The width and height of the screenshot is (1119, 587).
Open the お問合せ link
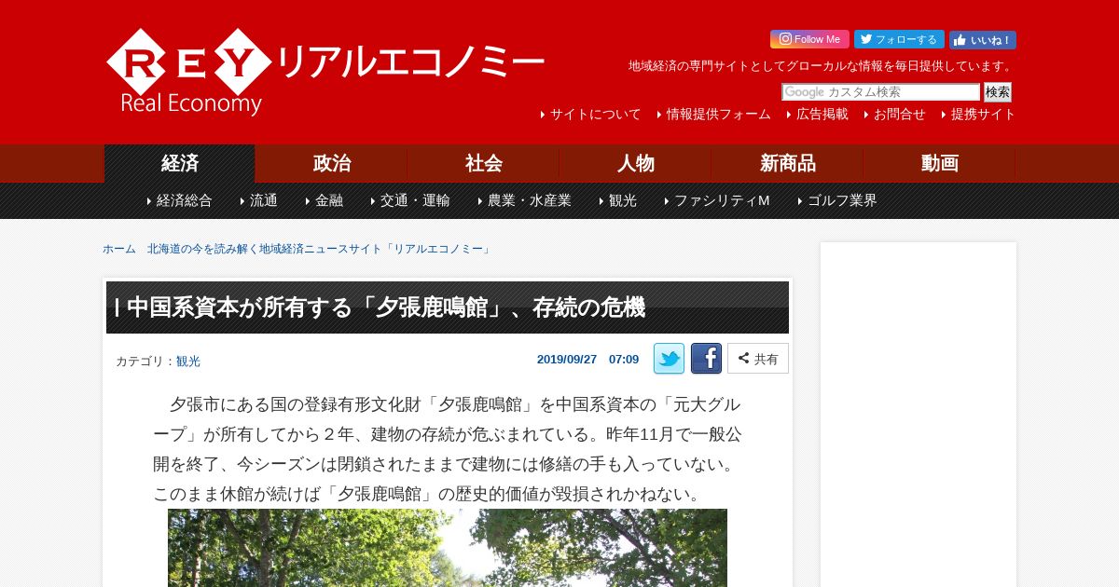coord(899,115)
